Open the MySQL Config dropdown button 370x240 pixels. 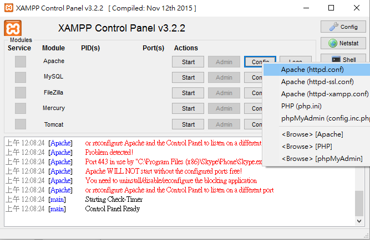[254, 77]
